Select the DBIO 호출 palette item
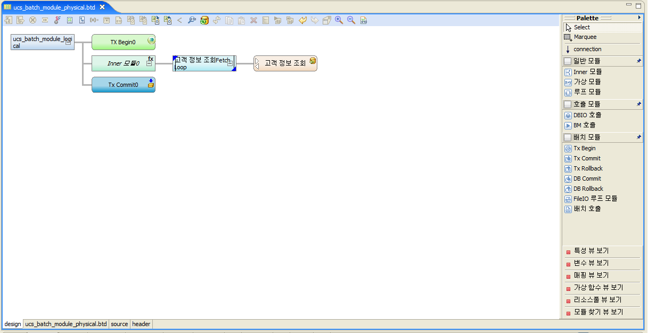This screenshot has width=648, height=333. click(584, 115)
